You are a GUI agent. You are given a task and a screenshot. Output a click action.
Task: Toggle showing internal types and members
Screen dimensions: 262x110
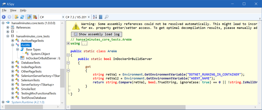point(29,17)
